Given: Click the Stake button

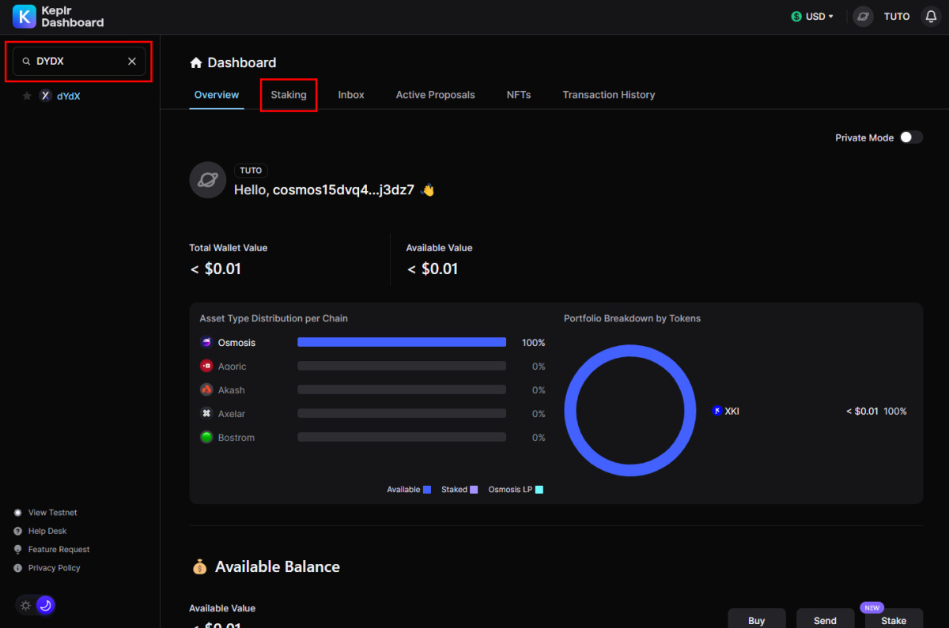Looking at the screenshot, I should coord(894,619).
